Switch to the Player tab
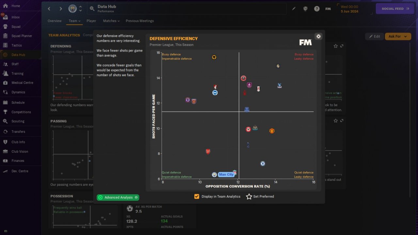The width and height of the screenshot is (418, 235). click(91, 21)
